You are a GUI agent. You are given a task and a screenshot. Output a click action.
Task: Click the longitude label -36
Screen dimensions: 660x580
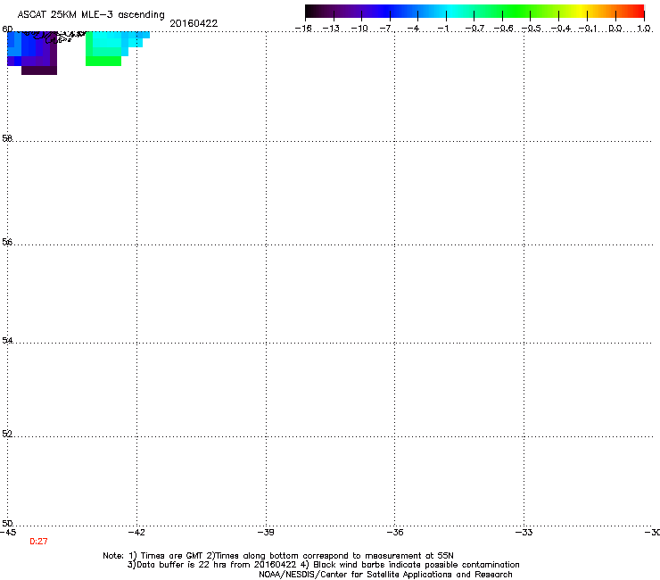395,533
